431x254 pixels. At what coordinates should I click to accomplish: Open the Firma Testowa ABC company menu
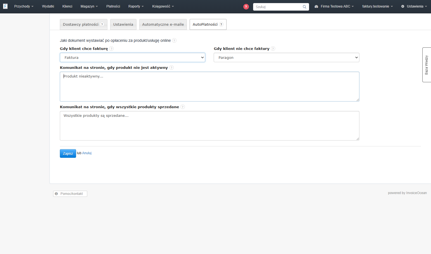[334, 6]
